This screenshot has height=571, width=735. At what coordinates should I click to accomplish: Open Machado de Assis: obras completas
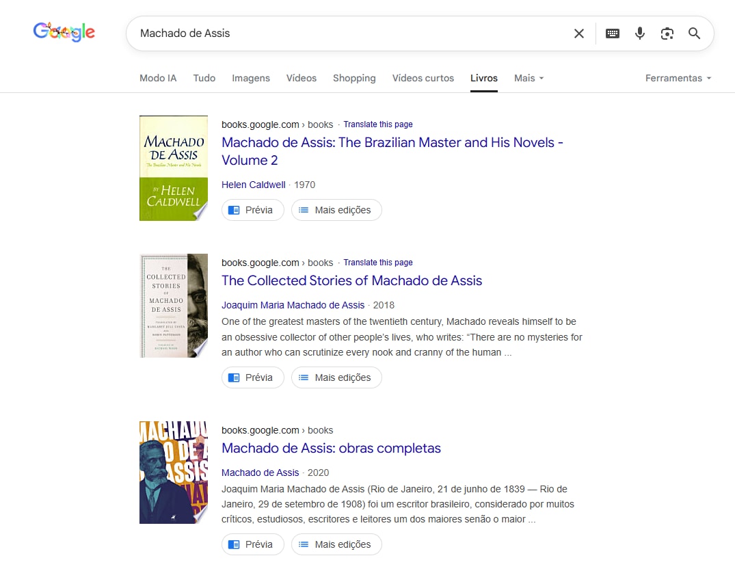pyautogui.click(x=330, y=448)
